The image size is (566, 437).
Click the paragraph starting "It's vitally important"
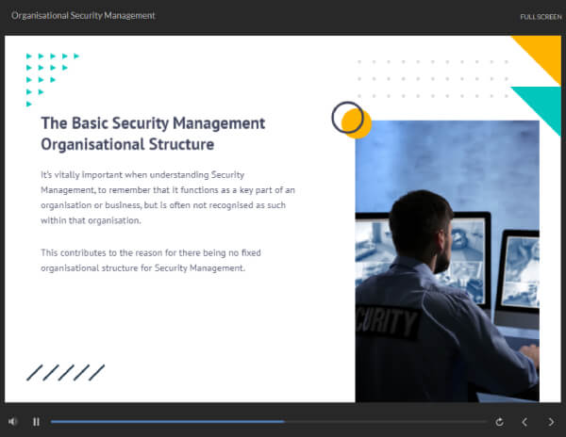[168, 198]
